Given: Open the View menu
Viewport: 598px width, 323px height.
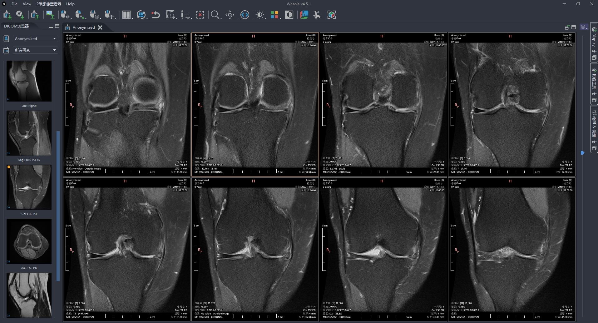Looking at the screenshot, I should 27,4.
